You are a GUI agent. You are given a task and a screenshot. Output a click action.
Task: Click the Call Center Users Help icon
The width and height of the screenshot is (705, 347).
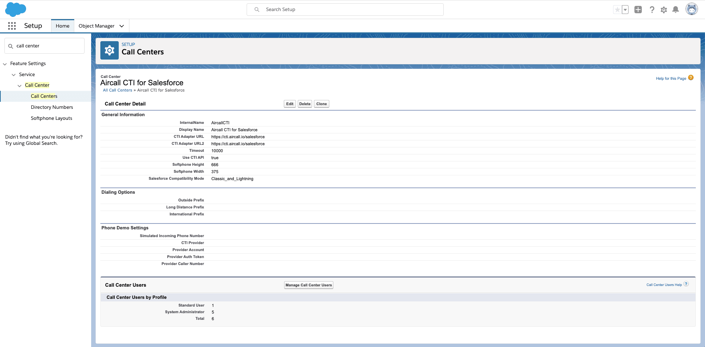click(686, 284)
